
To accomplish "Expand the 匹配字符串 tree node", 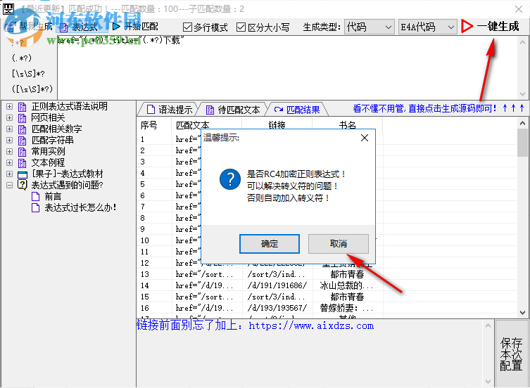I will click(9, 140).
